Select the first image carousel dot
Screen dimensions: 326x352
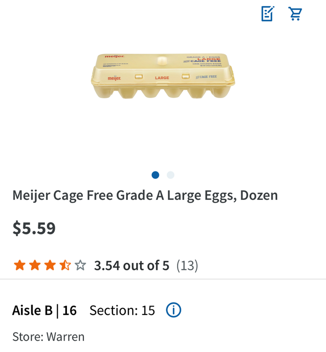tap(156, 175)
